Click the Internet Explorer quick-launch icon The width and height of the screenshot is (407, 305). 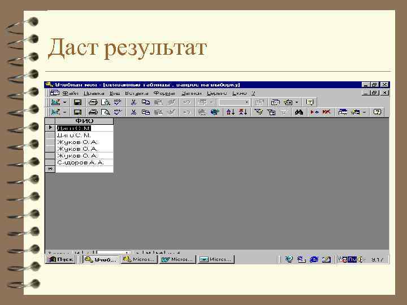[314, 259]
